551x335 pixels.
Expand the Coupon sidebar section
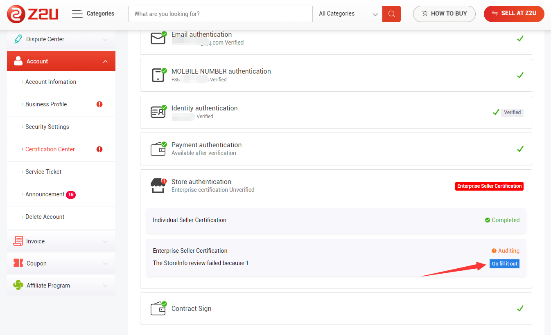point(61,263)
